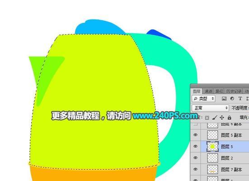Click the adjustment layer filter icon
The height and width of the screenshot is (181, 249).
(x=232, y=99)
